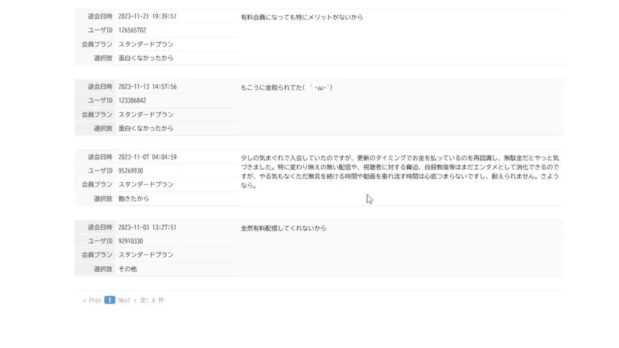Click スタンダードプラン for user 92910330

click(146, 255)
